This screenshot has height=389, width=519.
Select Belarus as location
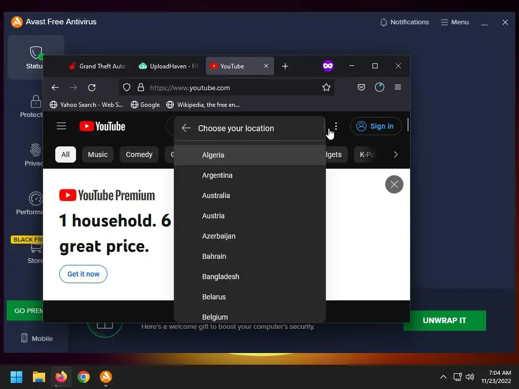coord(250,297)
